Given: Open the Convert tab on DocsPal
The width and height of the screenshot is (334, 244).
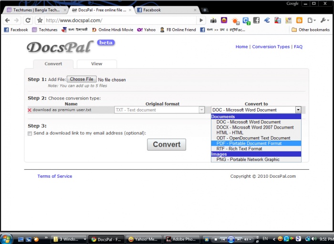Looking at the screenshot, I should coord(53,64).
